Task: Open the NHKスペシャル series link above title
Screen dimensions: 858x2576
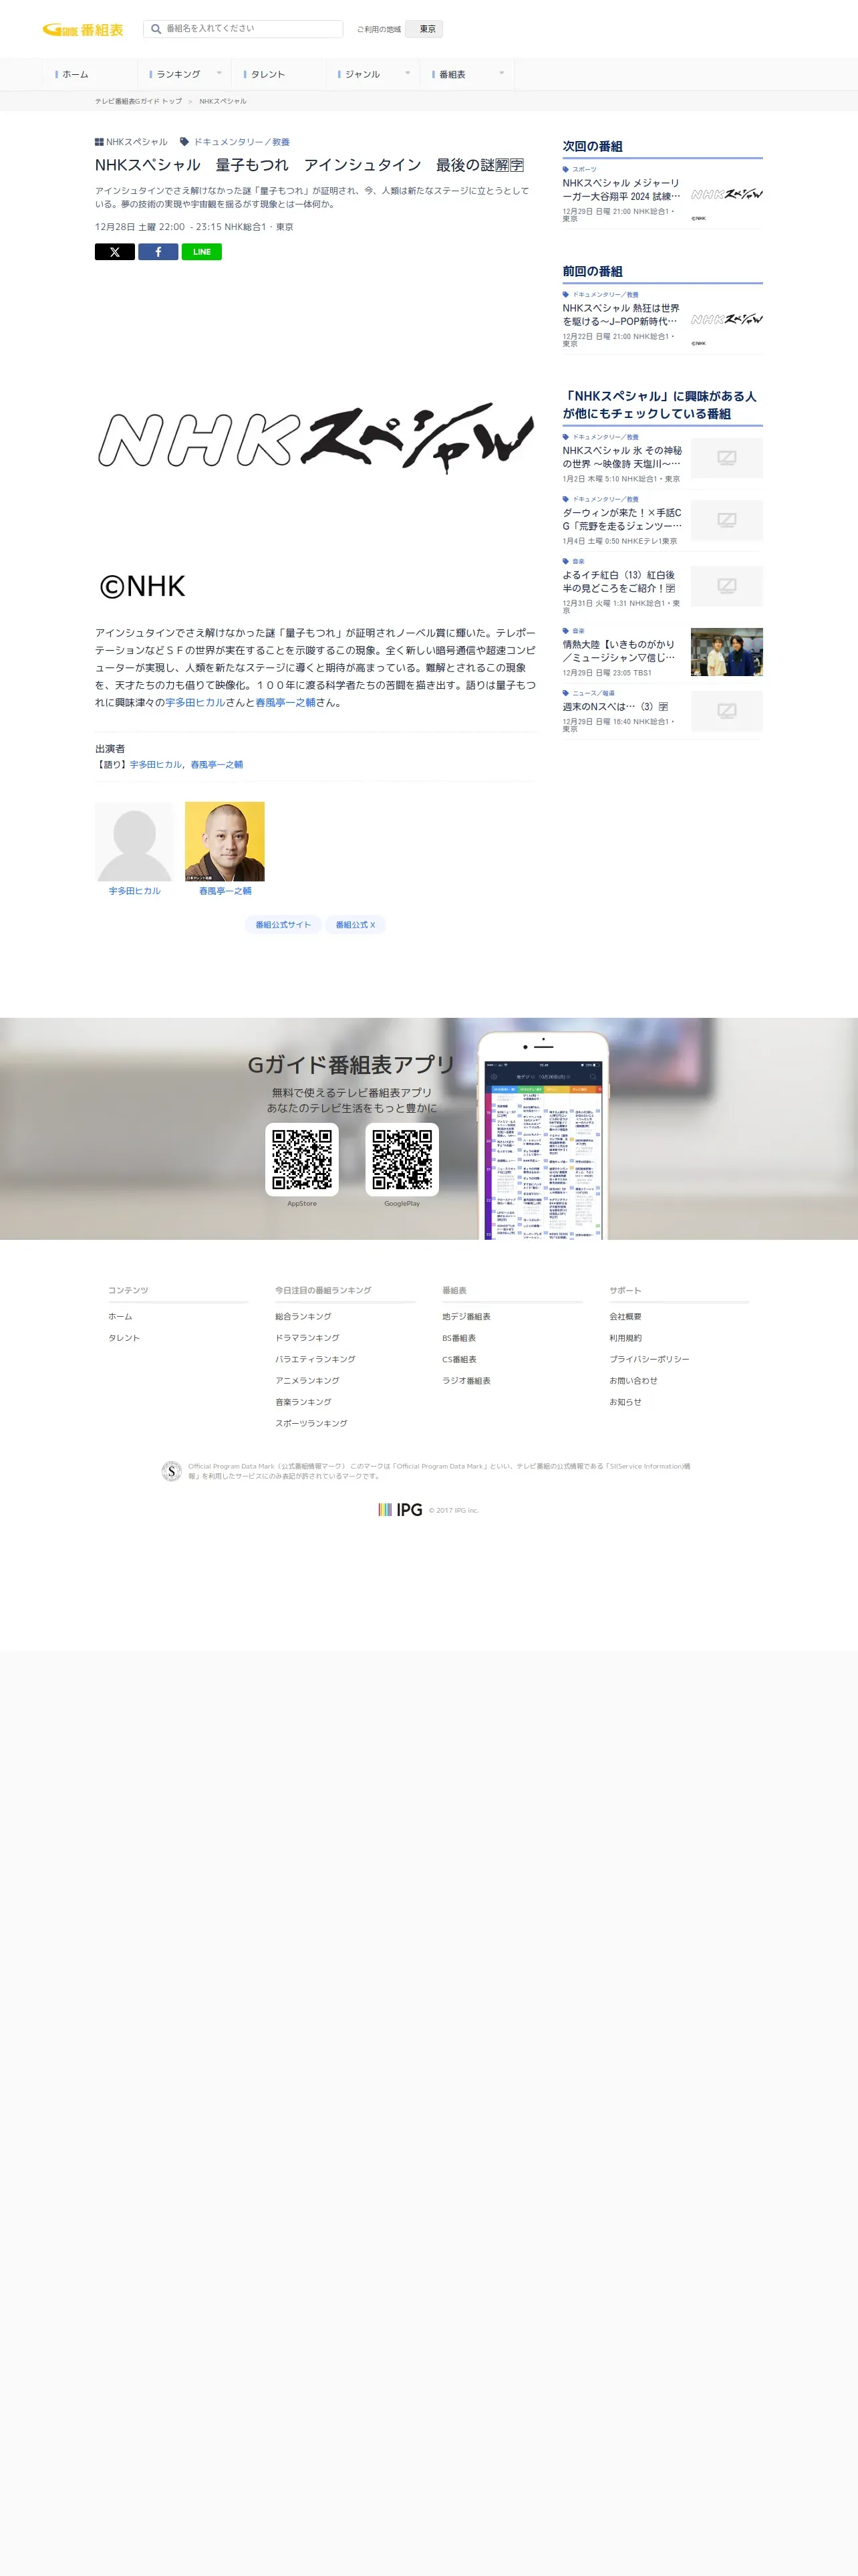Action: [137, 142]
